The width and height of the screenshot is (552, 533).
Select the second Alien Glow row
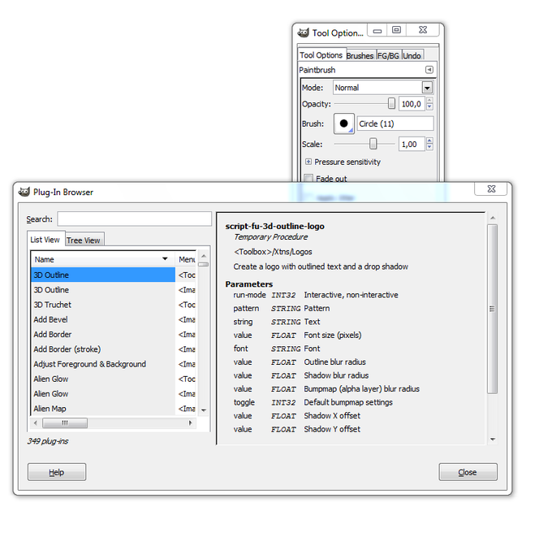[114, 393]
